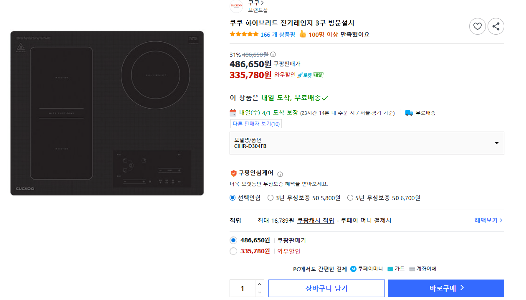Click the info icon next to 쿠팡안심케어
The width and height of the screenshot is (526, 300).
click(280, 173)
